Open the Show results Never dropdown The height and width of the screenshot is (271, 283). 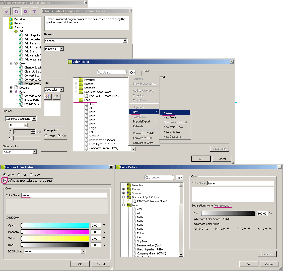coord(34,152)
